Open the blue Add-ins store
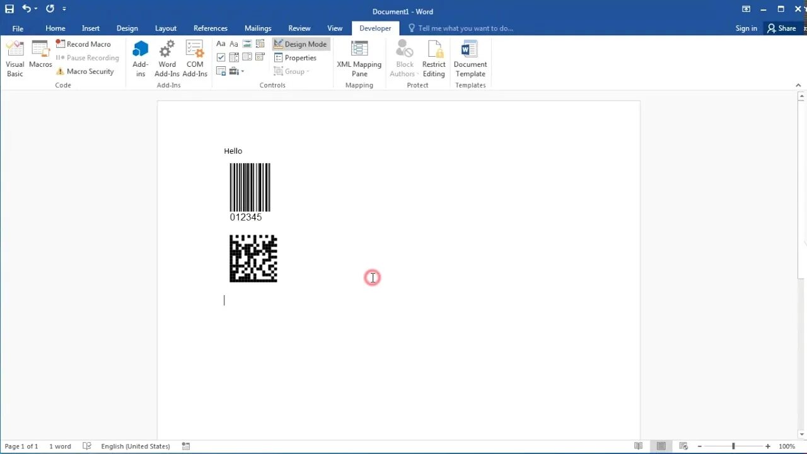 point(141,59)
